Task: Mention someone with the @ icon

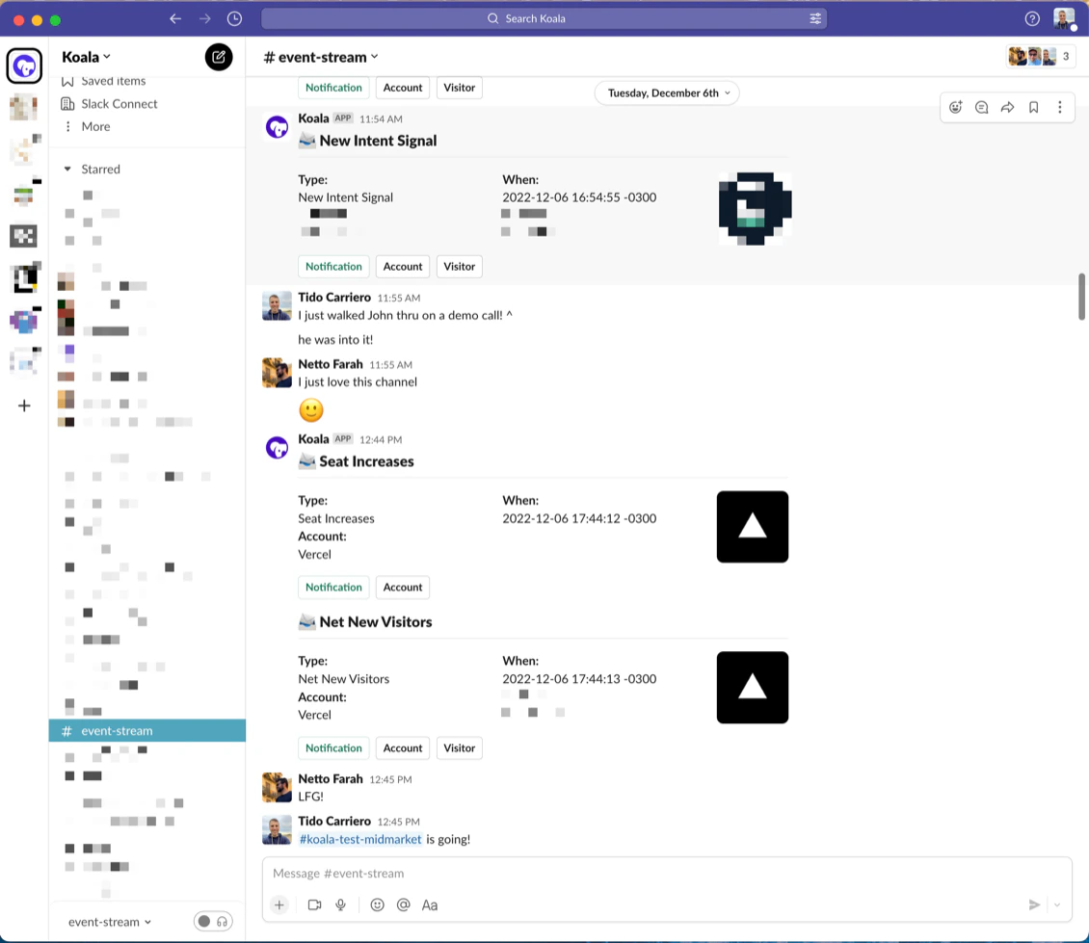Action: tap(404, 904)
